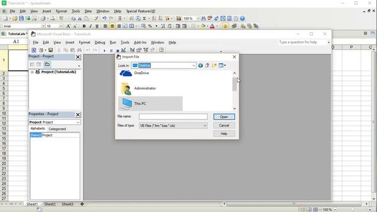
Task: Switch to the Categorized tab in Properties
Action: click(57, 129)
